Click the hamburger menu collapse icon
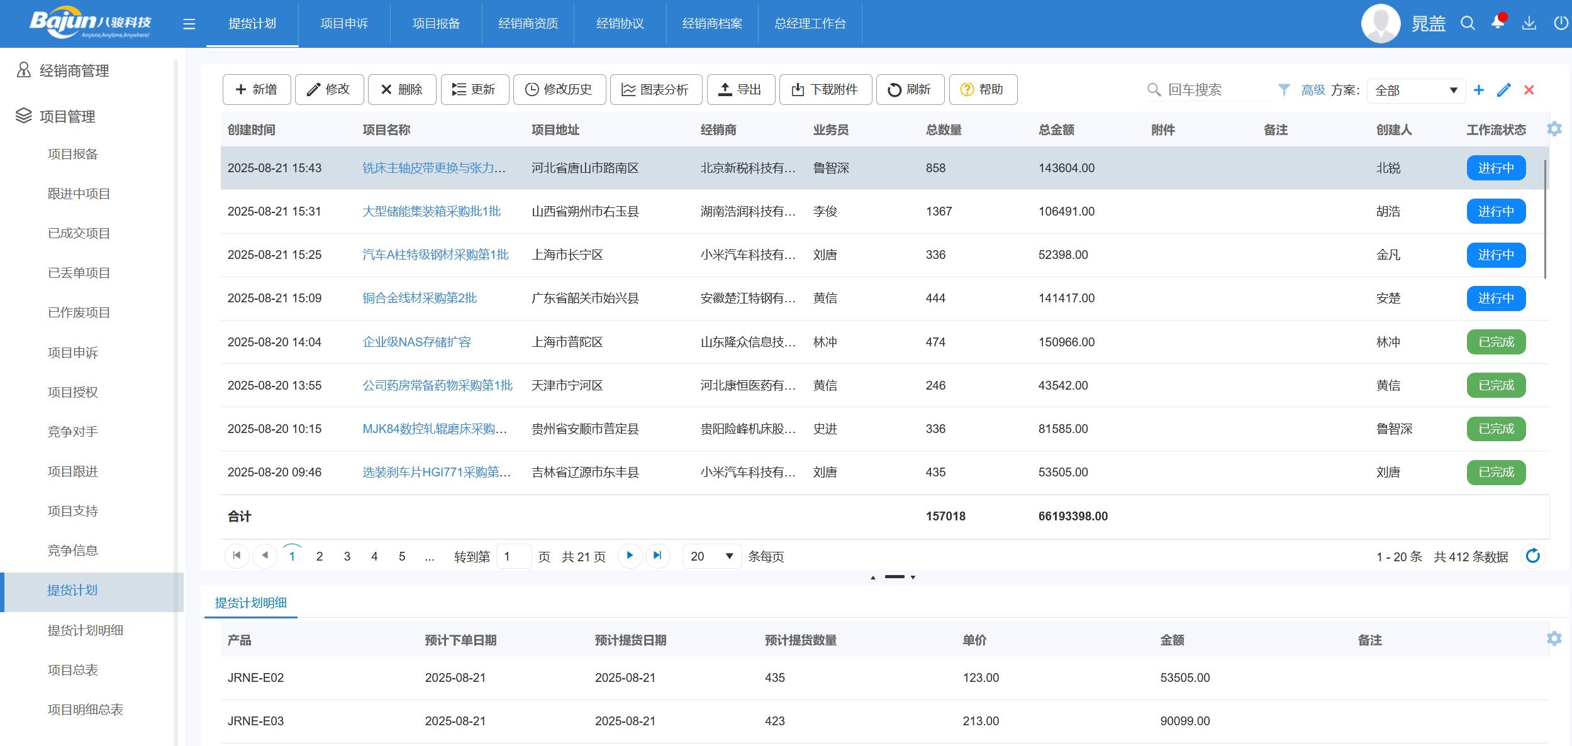The width and height of the screenshot is (1572, 746). pos(189,24)
